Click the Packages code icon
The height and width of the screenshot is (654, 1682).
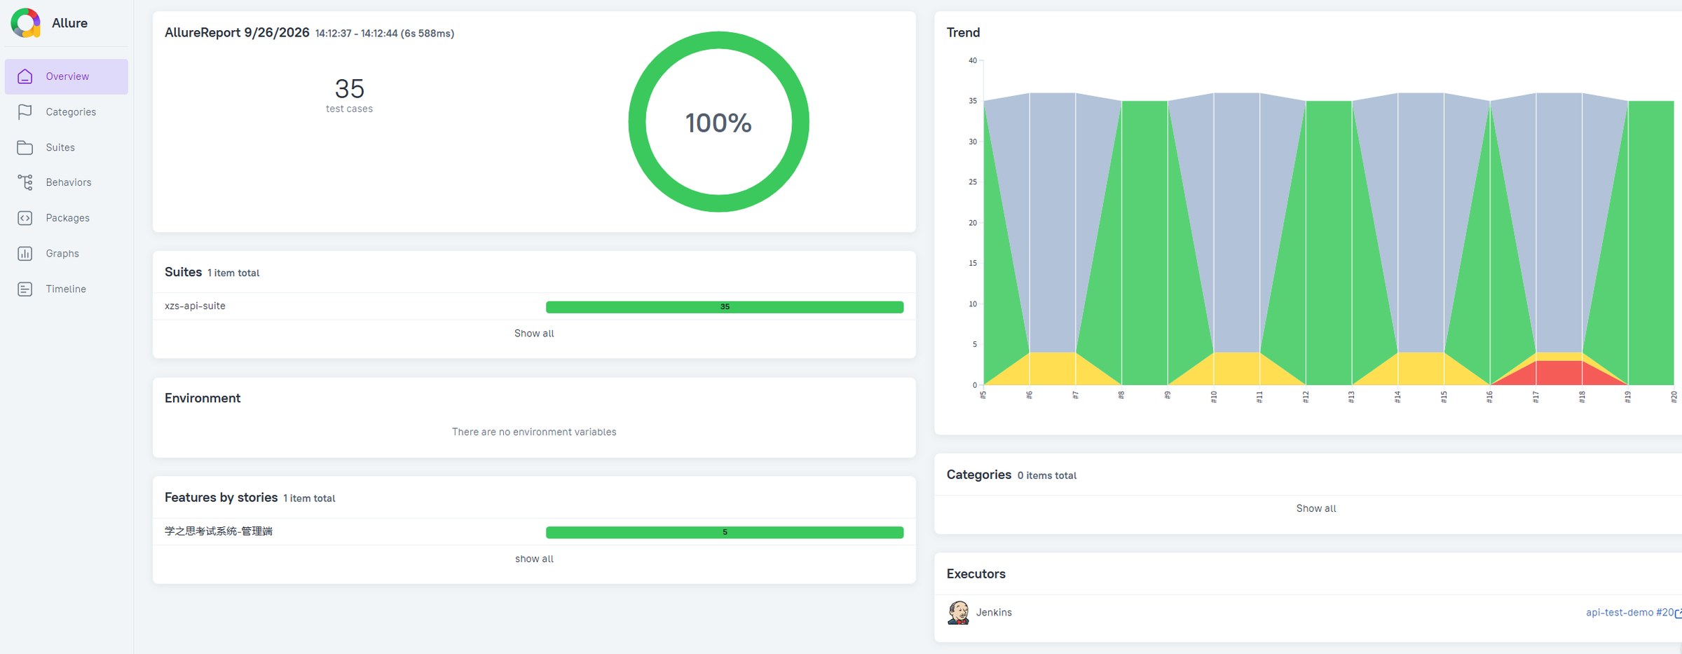pyautogui.click(x=25, y=218)
